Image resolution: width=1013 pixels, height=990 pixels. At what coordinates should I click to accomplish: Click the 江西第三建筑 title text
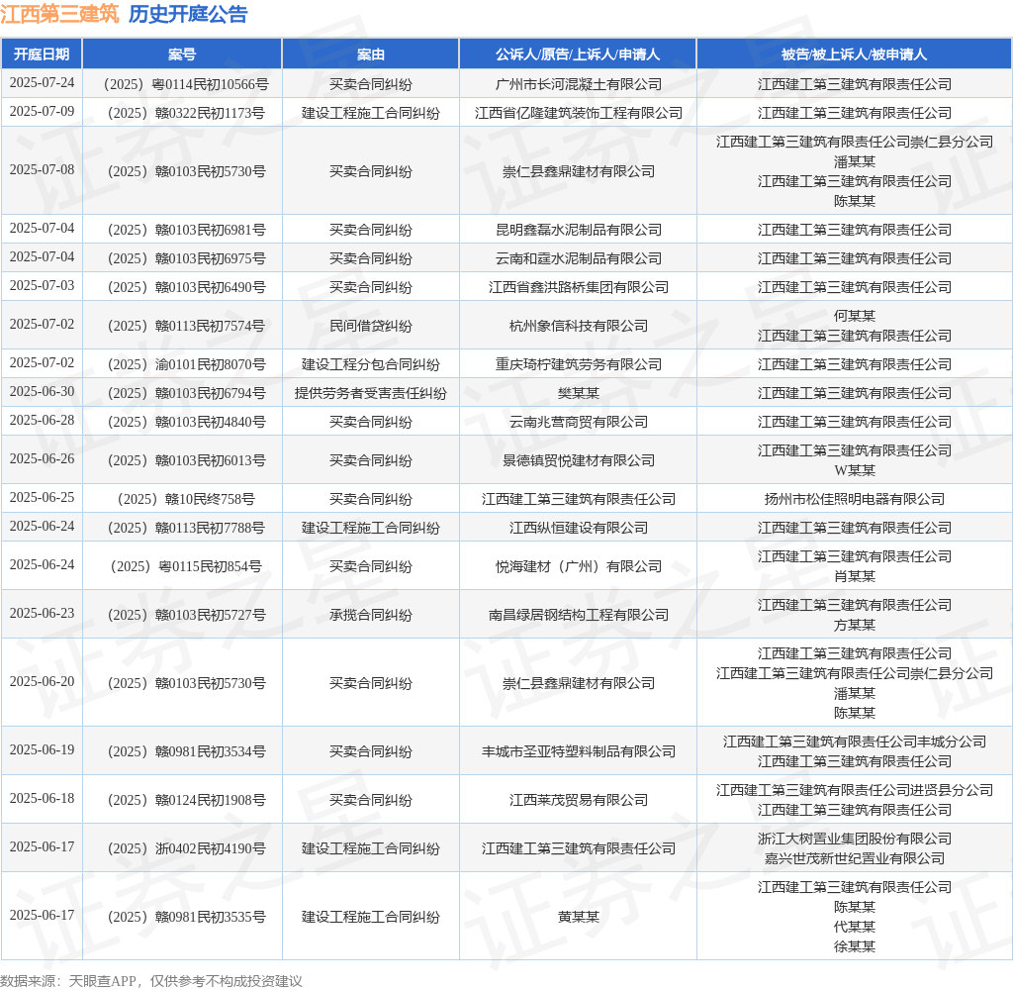(59, 14)
